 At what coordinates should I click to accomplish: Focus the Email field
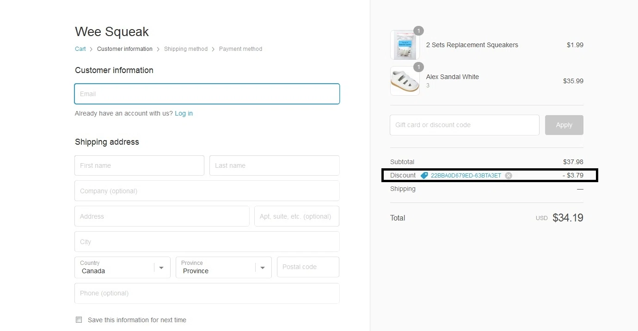click(207, 94)
